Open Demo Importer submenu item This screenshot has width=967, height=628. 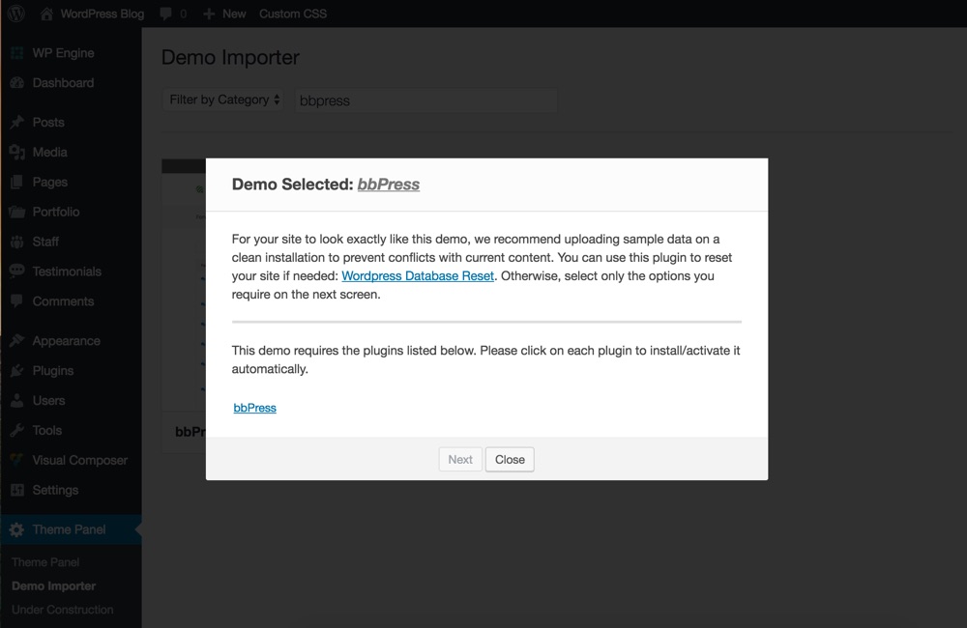click(53, 586)
